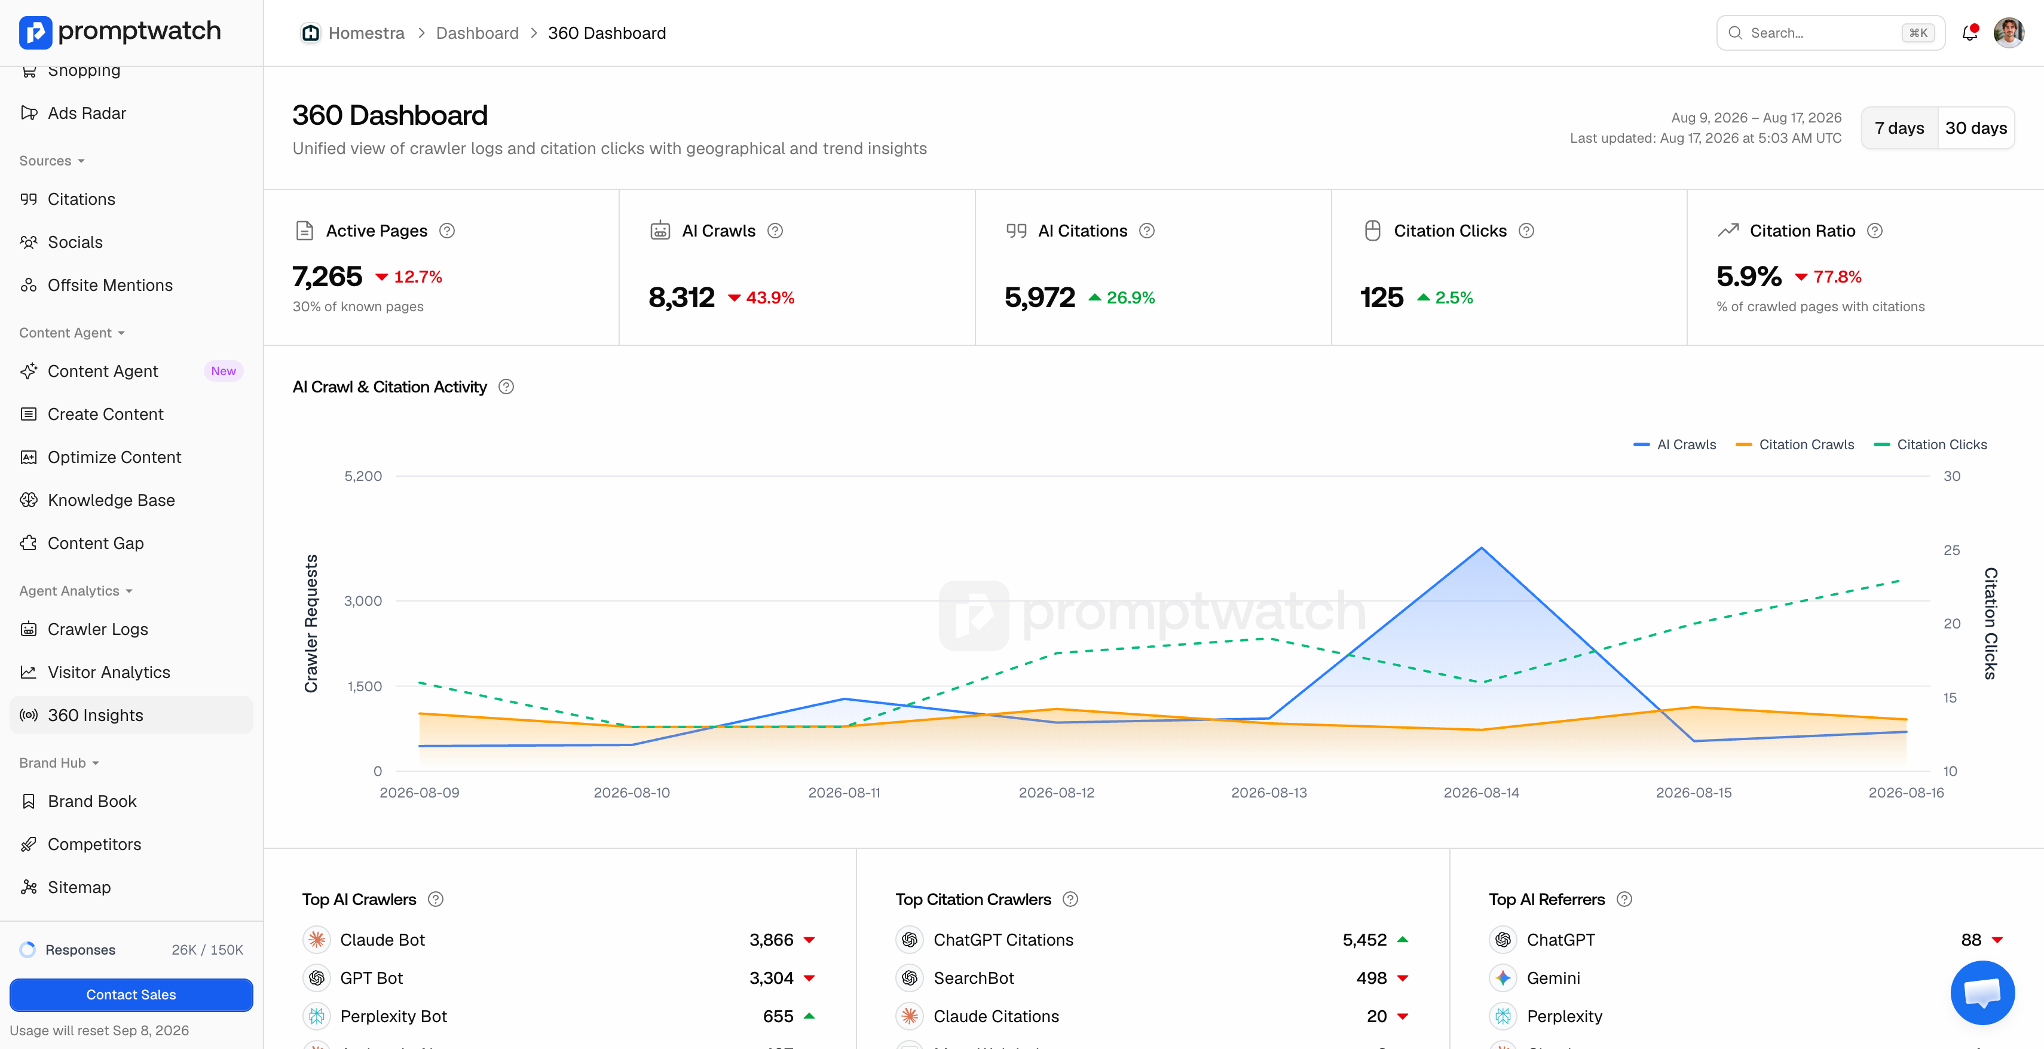Image resolution: width=2044 pixels, height=1049 pixels.
Task: Open the user profile avatar
Action: (x=2008, y=32)
